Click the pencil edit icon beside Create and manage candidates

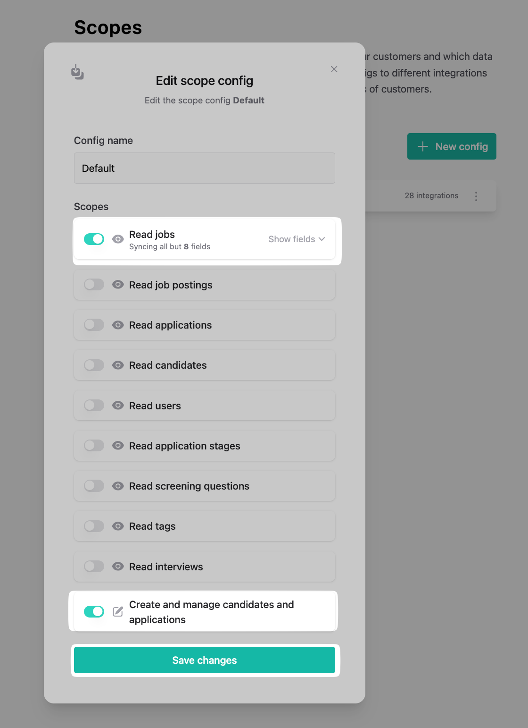118,612
